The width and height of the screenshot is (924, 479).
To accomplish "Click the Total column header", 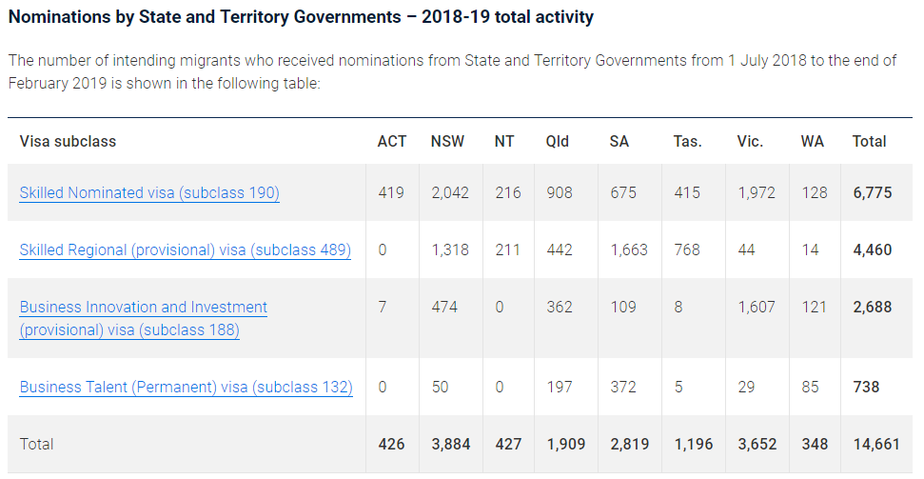I will point(869,142).
